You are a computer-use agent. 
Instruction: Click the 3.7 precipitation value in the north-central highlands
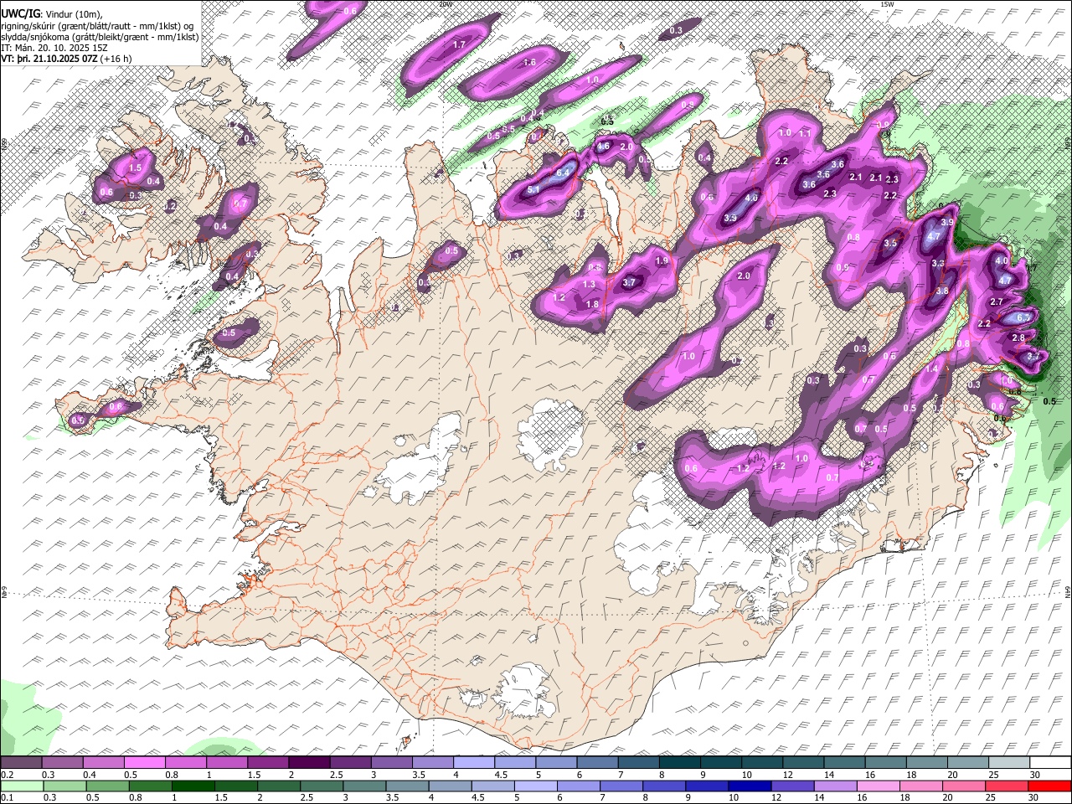point(629,283)
